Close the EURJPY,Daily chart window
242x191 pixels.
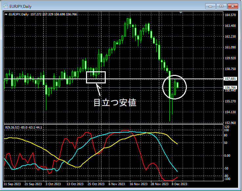(232, 6)
